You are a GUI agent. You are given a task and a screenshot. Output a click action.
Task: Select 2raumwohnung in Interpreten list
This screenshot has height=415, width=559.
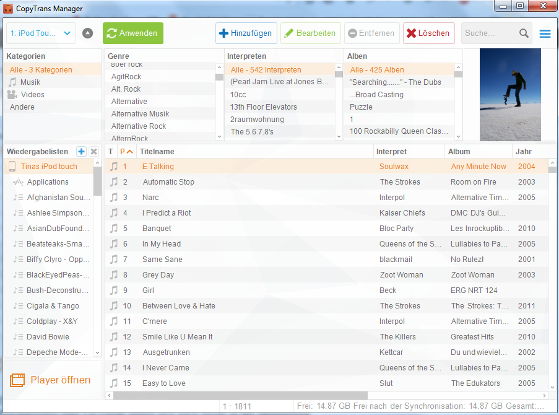click(280, 120)
